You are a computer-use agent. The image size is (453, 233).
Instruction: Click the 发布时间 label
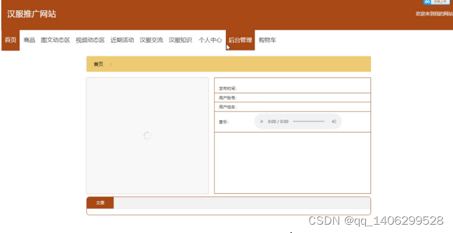pyautogui.click(x=228, y=88)
